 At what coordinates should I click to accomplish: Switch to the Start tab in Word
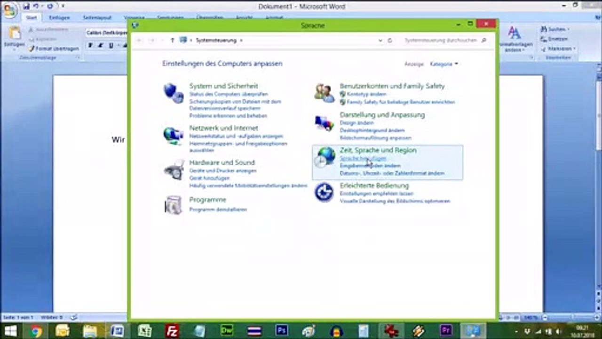[x=32, y=18]
